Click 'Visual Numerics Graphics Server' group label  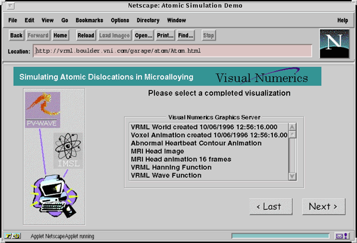pyautogui.click(x=214, y=117)
